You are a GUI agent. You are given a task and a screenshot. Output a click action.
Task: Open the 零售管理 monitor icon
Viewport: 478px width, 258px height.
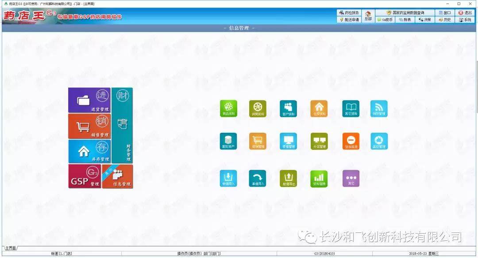tap(288, 141)
